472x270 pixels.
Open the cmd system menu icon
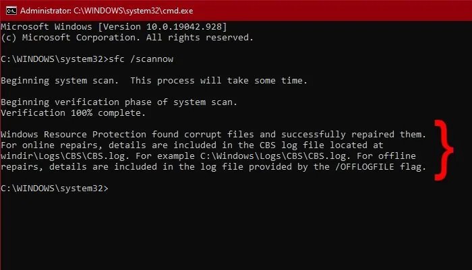pos(8,10)
